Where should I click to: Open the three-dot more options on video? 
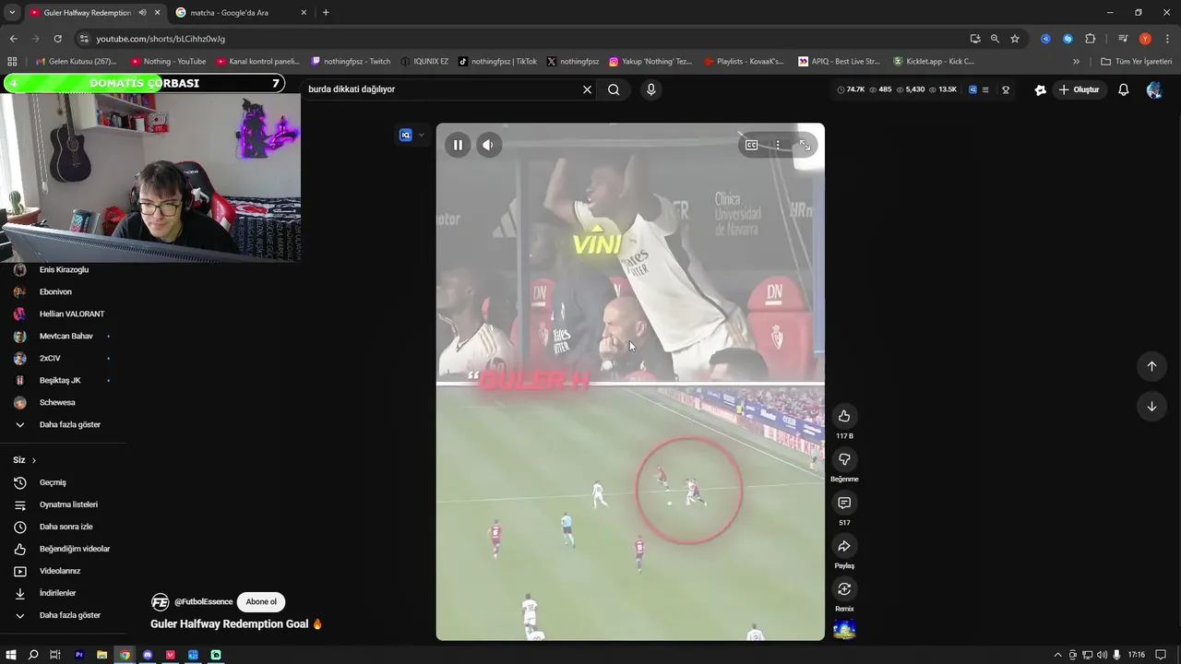coord(778,145)
